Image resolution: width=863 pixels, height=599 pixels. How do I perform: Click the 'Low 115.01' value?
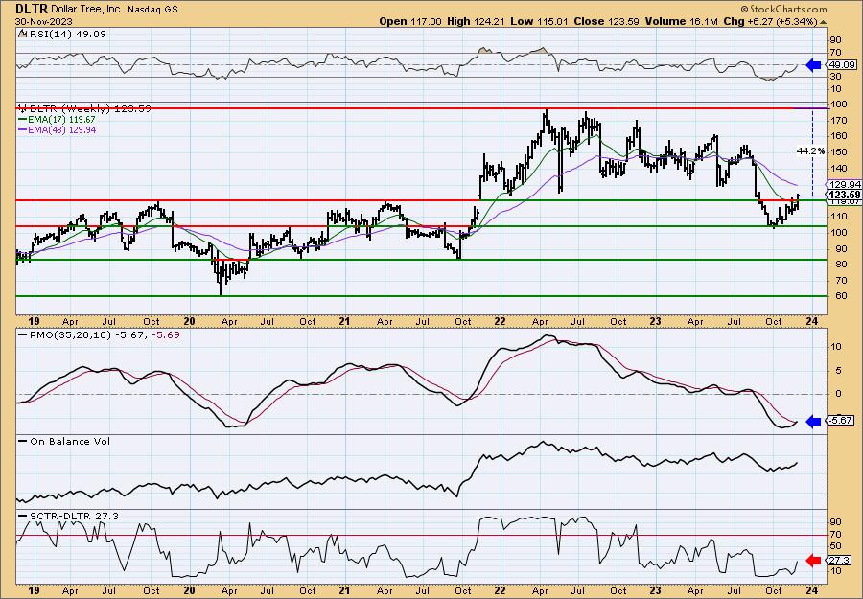tap(539, 21)
